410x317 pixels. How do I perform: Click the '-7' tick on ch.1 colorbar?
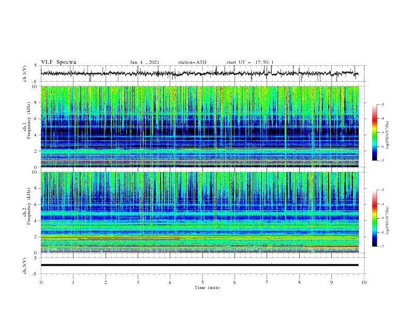click(382, 161)
